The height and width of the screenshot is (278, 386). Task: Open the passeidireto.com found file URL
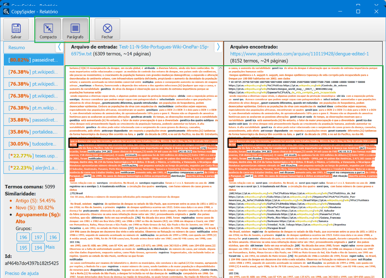[299, 54]
